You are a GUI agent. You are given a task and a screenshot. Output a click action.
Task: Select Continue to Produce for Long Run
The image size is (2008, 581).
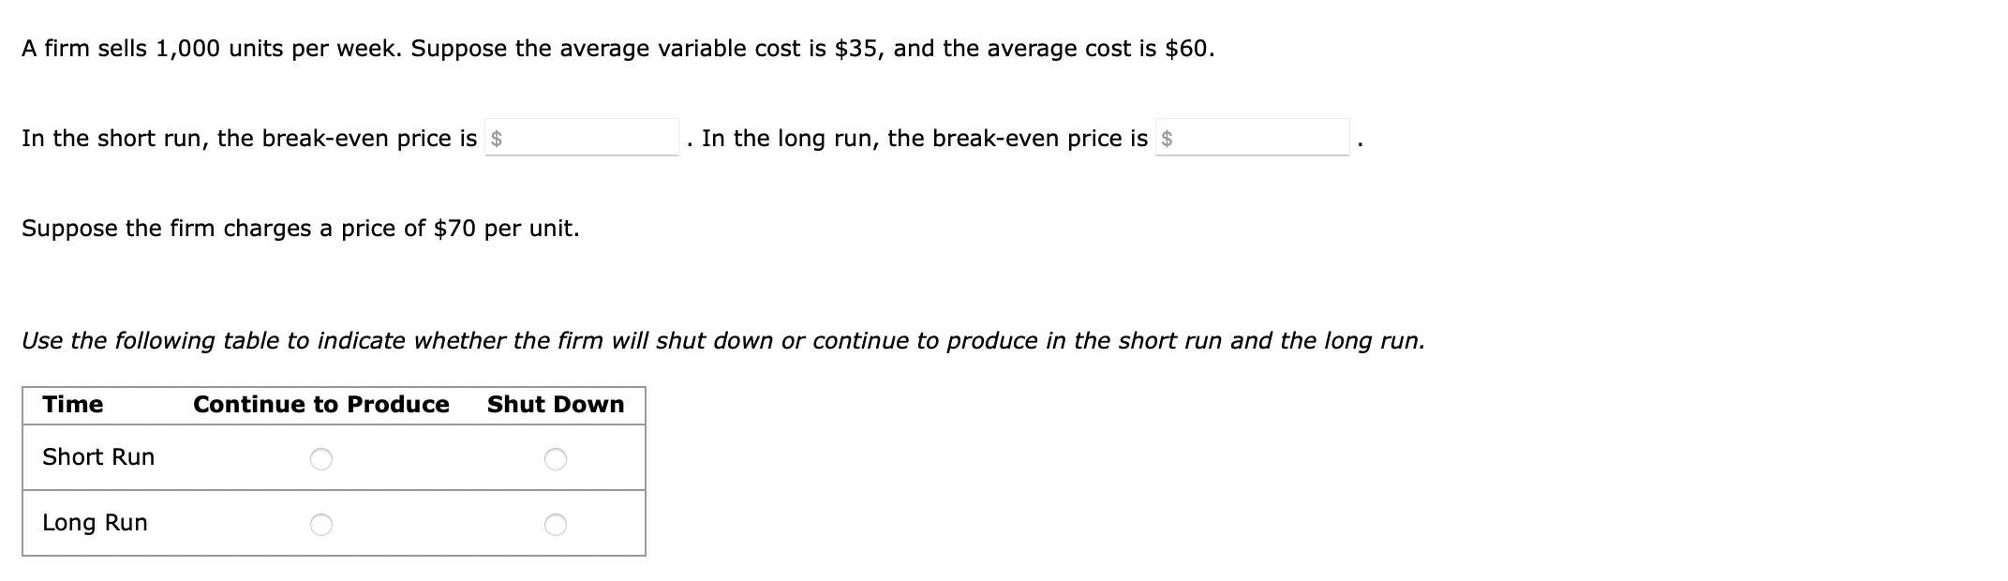pyautogui.click(x=322, y=524)
